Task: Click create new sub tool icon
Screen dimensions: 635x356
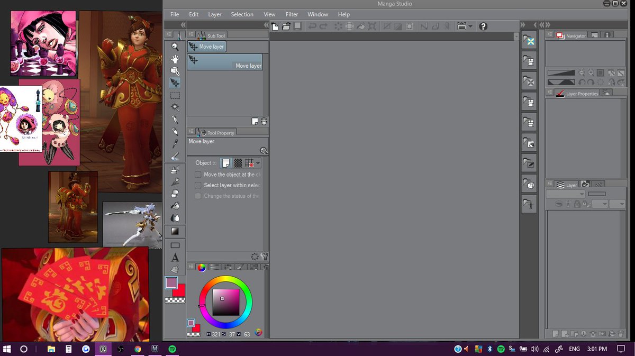Action: point(255,121)
